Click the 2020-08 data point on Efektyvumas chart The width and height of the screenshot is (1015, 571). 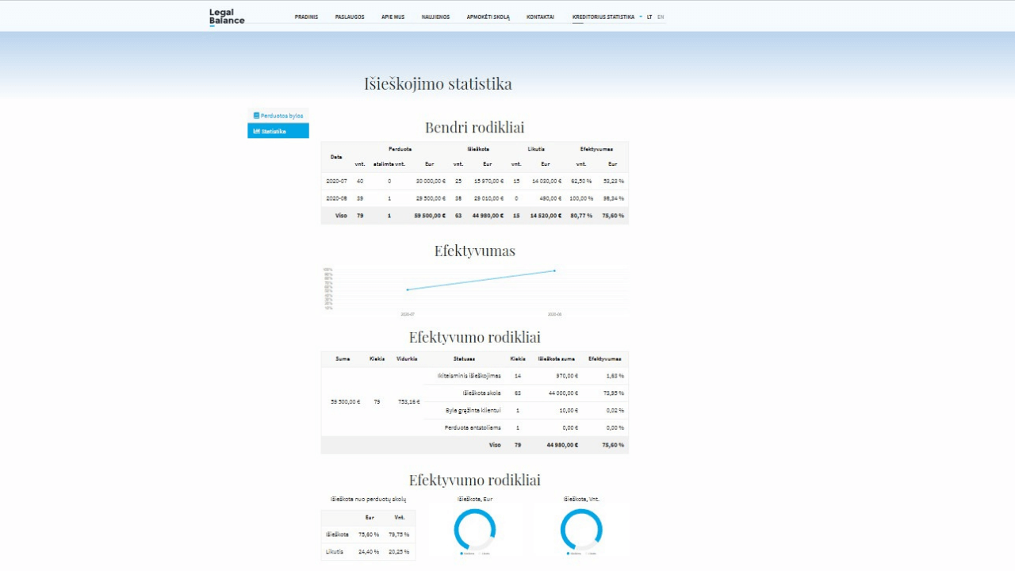click(x=554, y=271)
